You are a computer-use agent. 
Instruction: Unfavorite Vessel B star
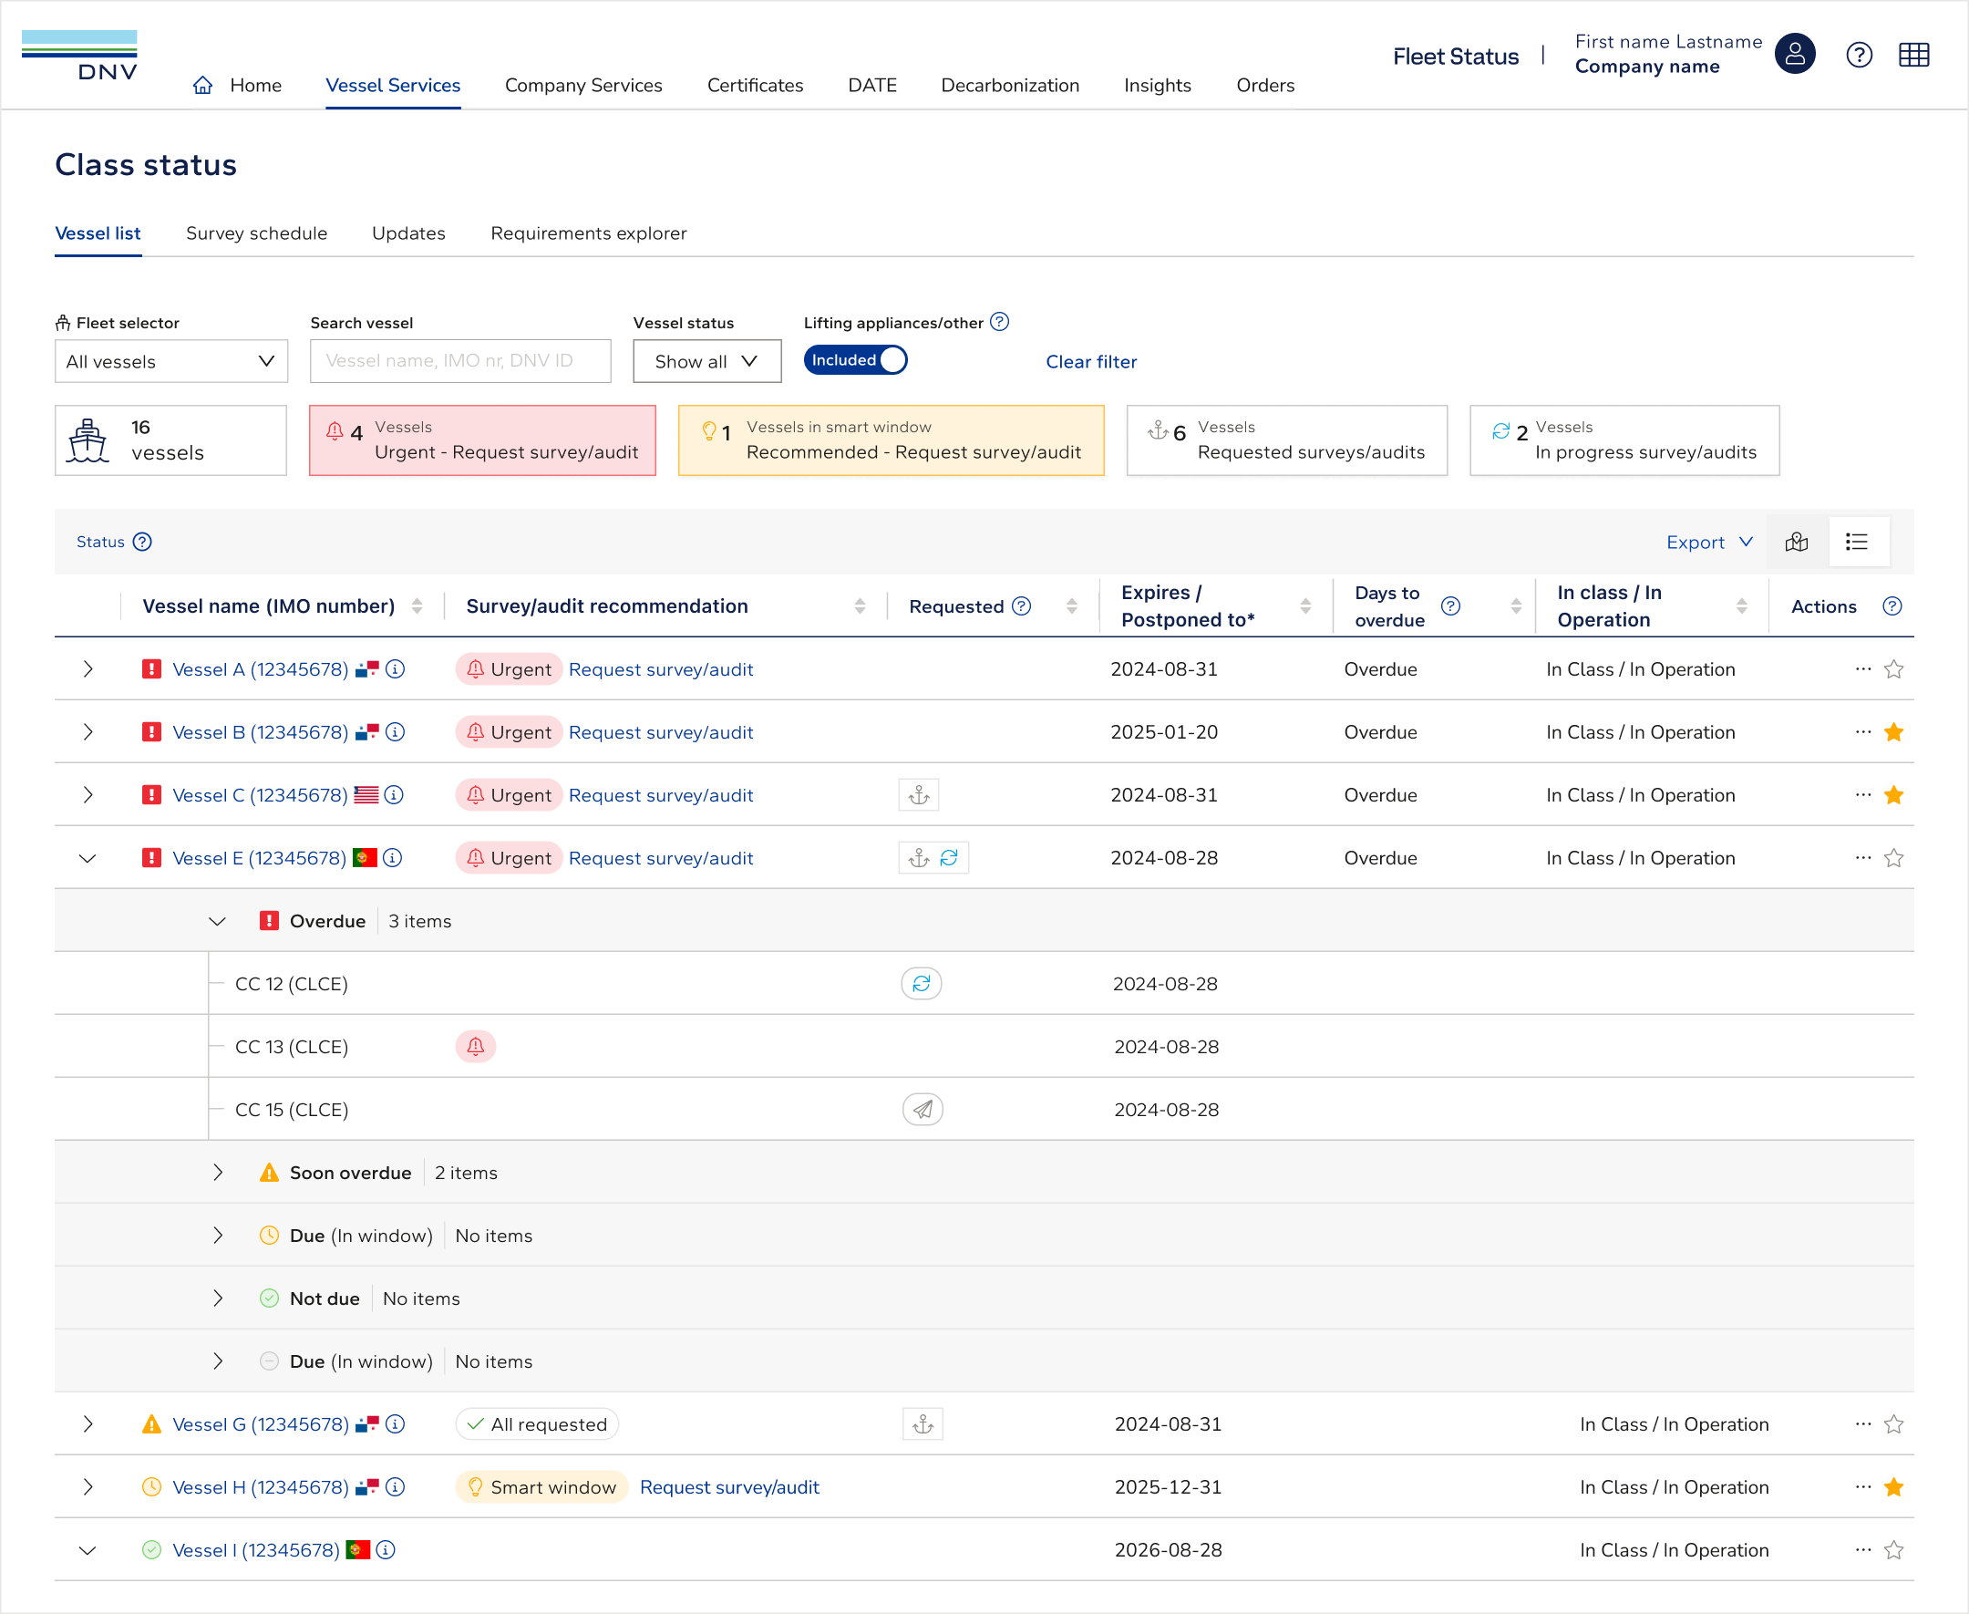1893,732
